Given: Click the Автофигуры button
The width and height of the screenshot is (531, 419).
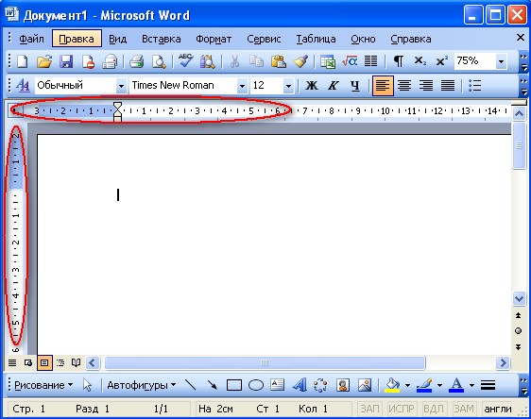Looking at the screenshot, I should [142, 385].
